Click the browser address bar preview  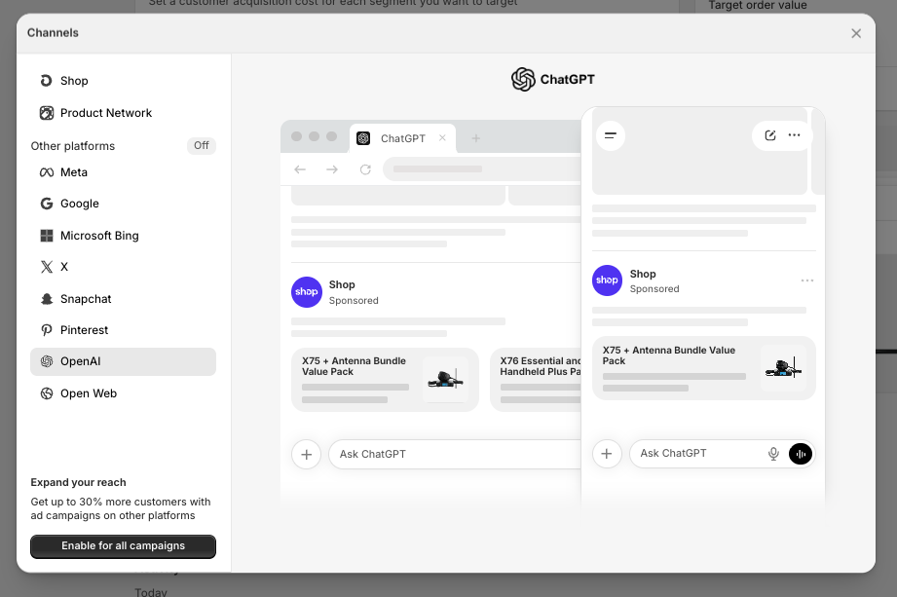482,169
